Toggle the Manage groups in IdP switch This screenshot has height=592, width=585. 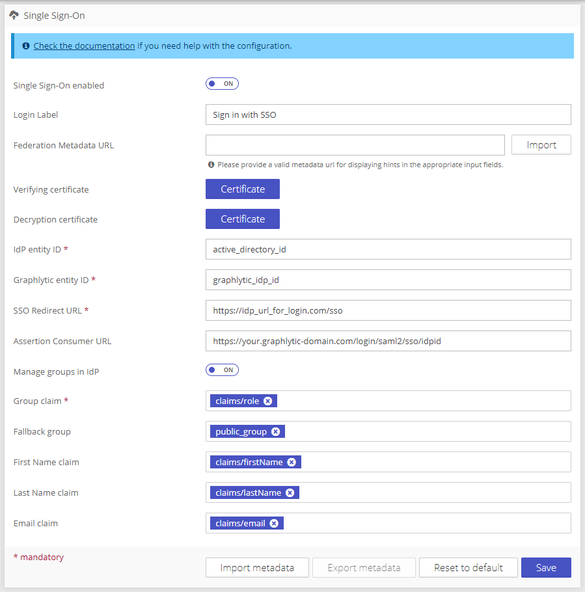point(222,370)
